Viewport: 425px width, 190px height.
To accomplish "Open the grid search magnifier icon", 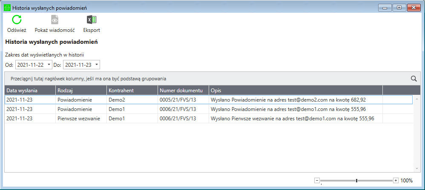I will coord(414,79).
